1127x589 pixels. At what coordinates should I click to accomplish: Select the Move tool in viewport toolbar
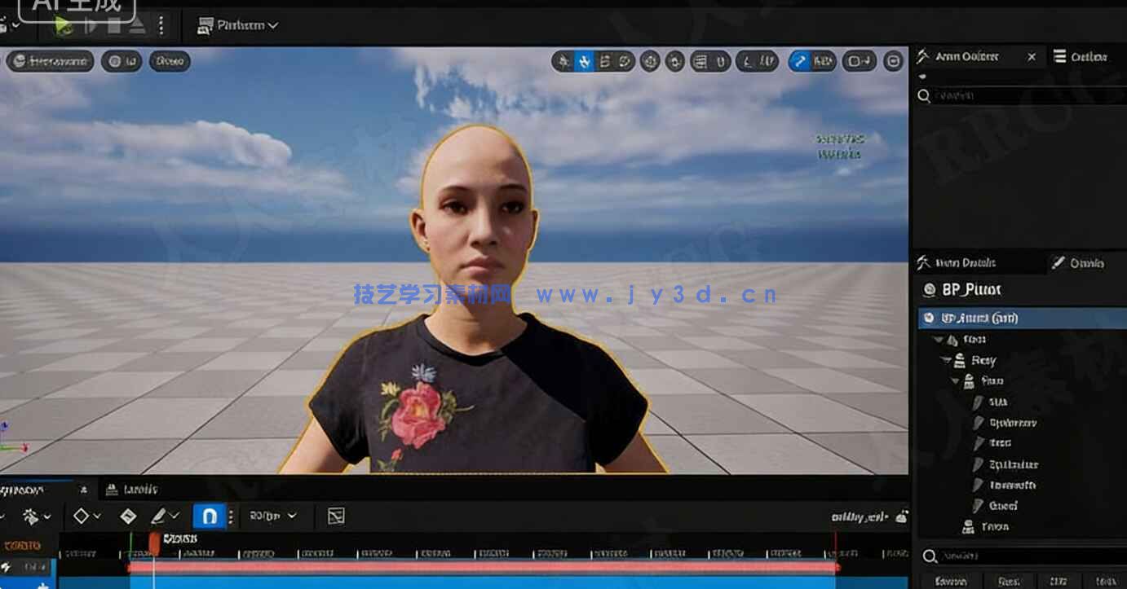[x=586, y=61]
